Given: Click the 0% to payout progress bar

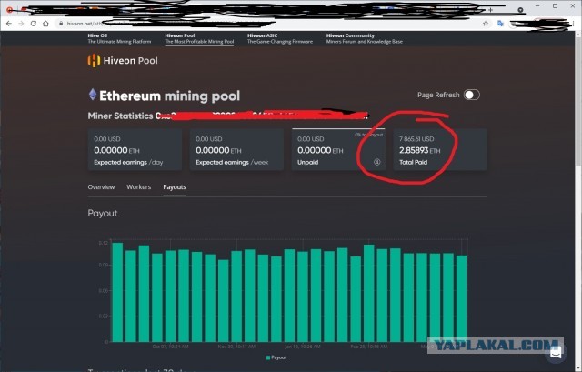Looking at the screenshot, I should pyautogui.click(x=338, y=129).
